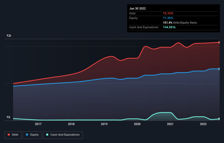Click the ₹2t y-axis label

[9, 36]
